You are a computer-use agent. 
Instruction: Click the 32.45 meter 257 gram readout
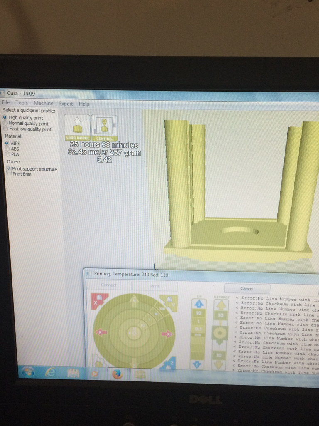click(104, 152)
